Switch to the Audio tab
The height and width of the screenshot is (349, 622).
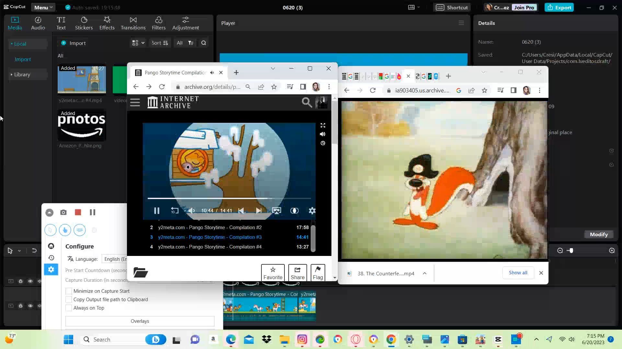tap(38, 23)
